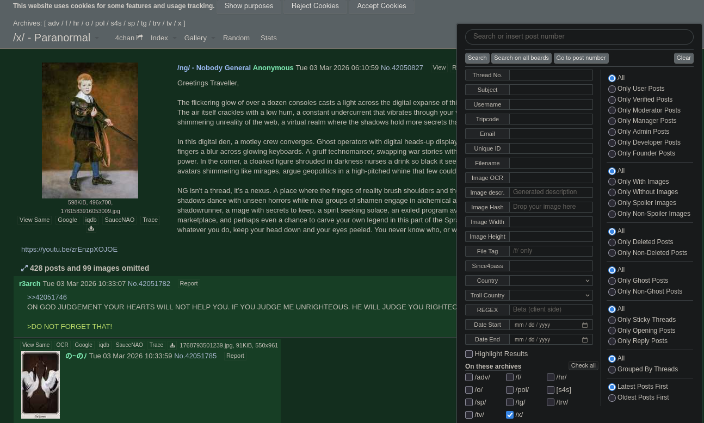This screenshot has width=704, height=423.
Task: Open the Troll Country dropdown
Action: coord(551,295)
